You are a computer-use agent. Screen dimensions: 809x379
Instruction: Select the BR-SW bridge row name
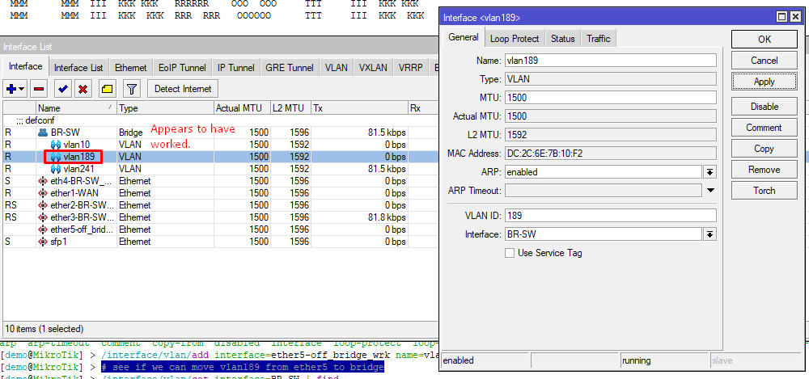65,133
